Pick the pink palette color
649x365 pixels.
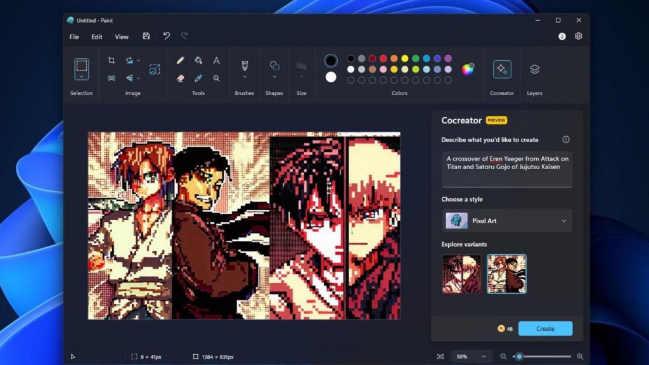383,69
